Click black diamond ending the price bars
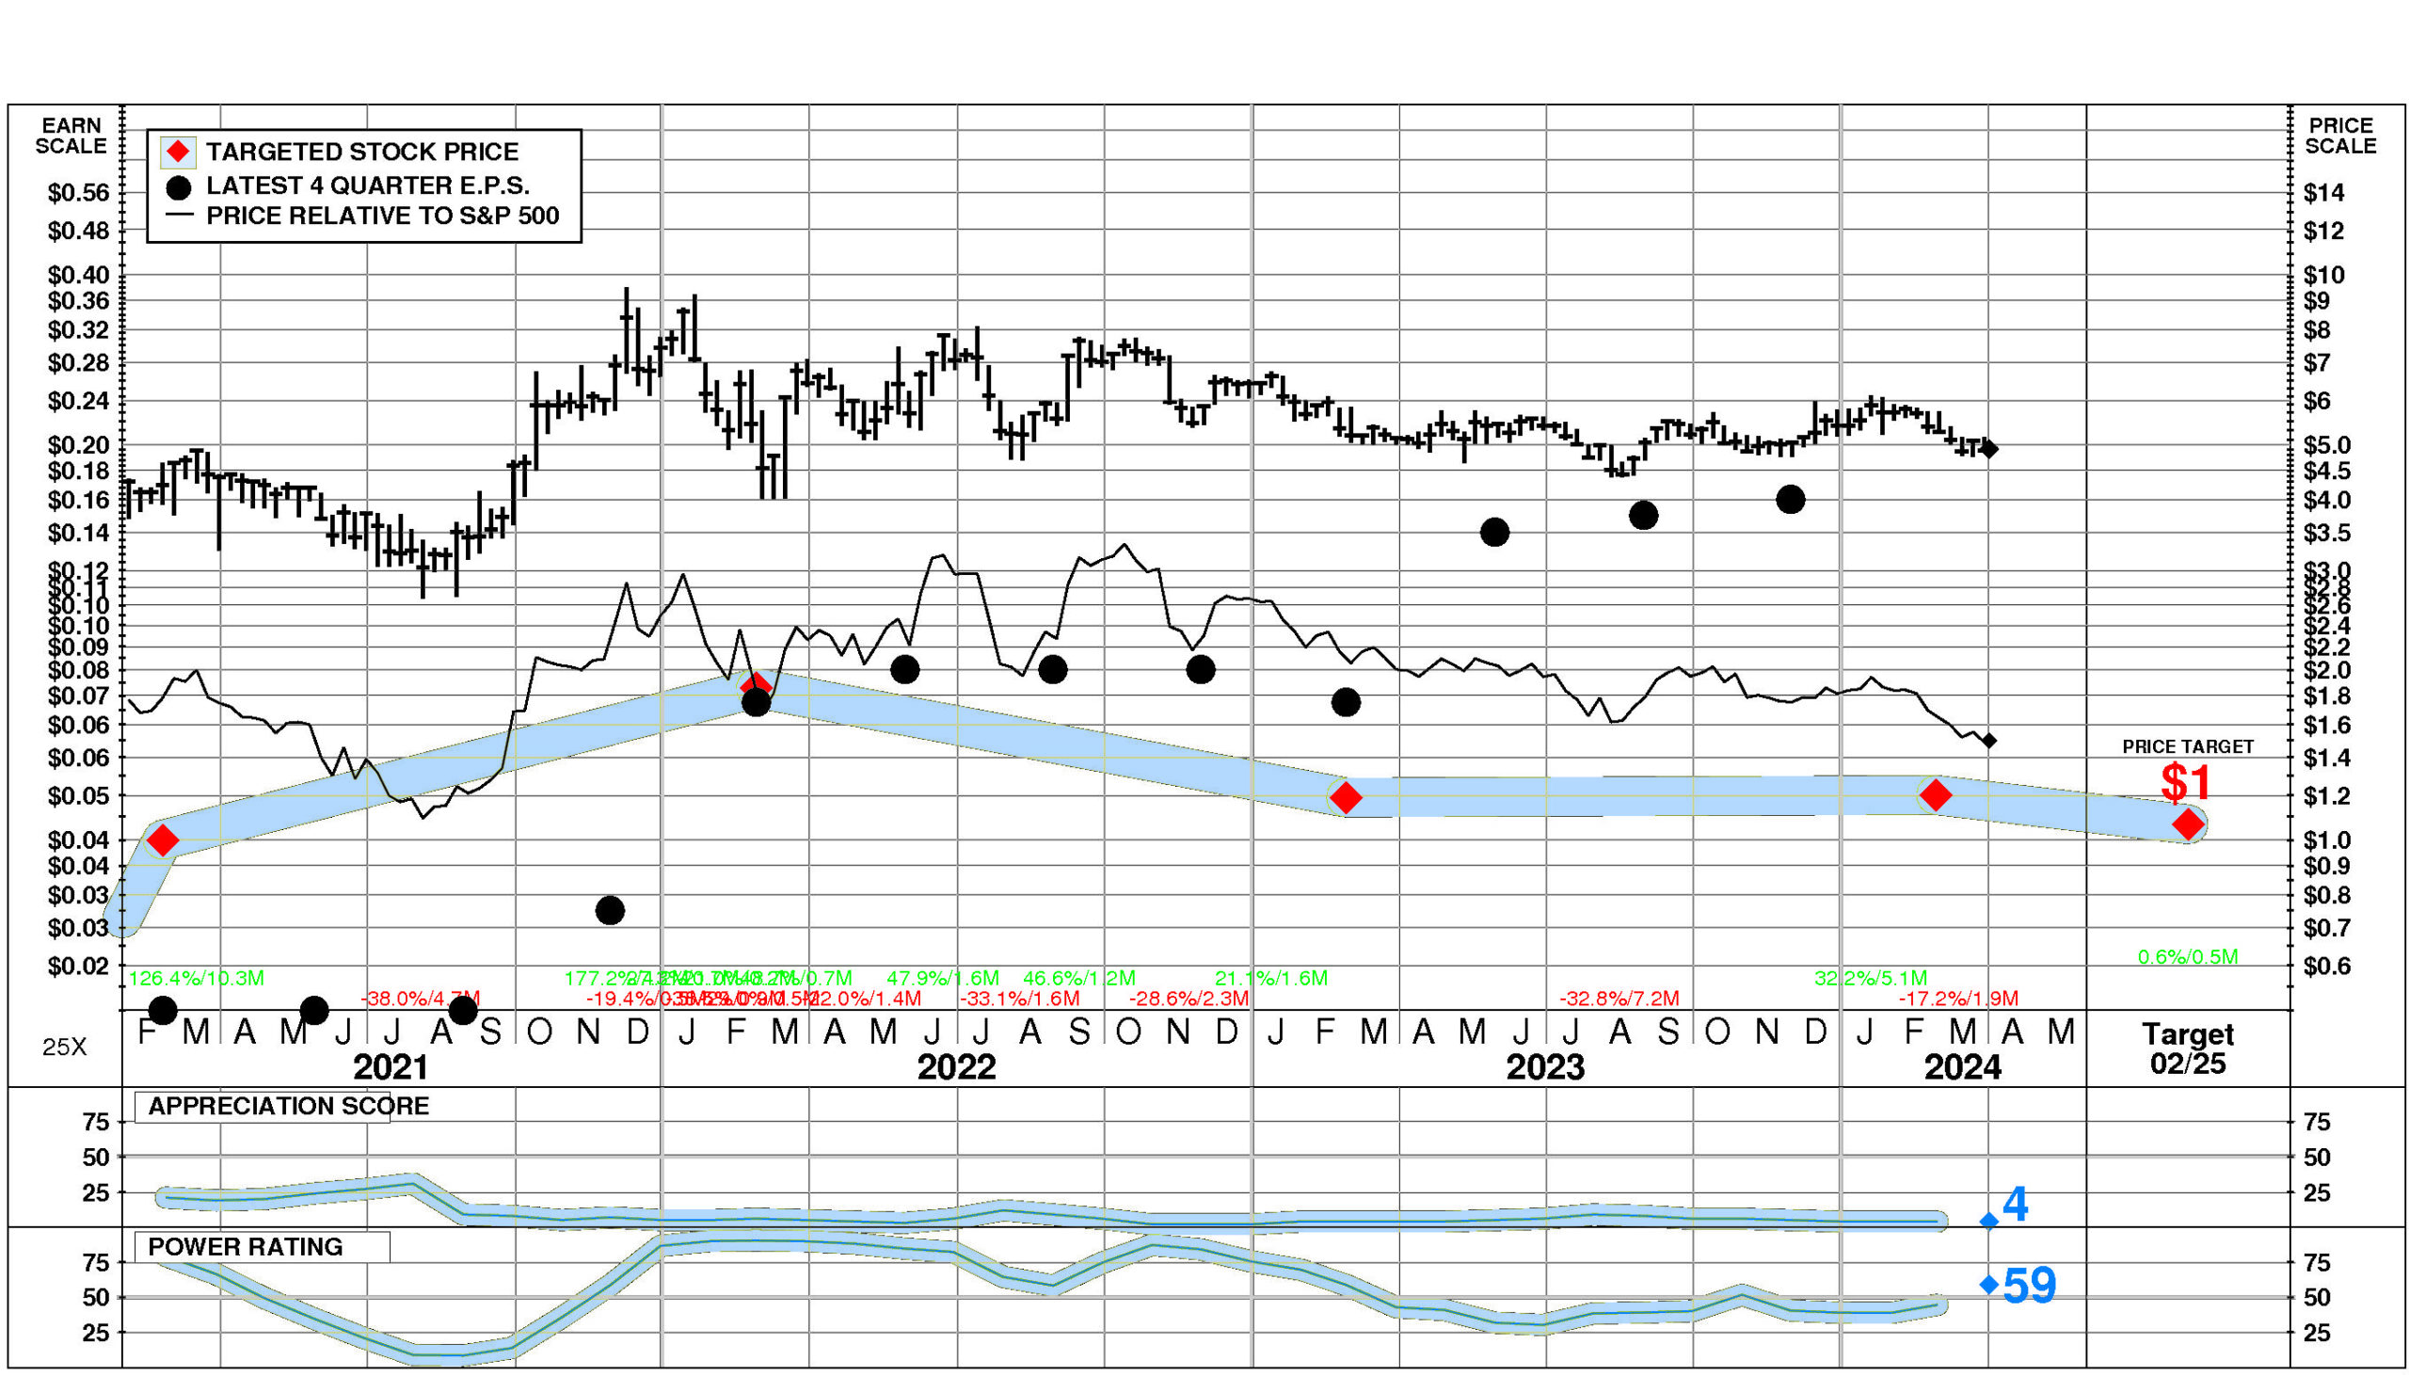This screenshot has width=2409, height=1375. point(1988,450)
